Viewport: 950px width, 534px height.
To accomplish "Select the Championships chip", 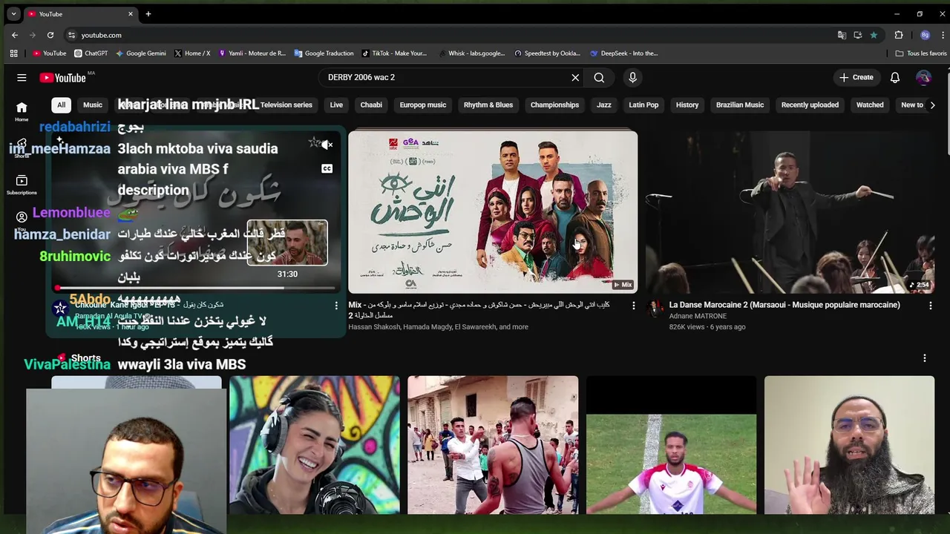I will (x=554, y=105).
